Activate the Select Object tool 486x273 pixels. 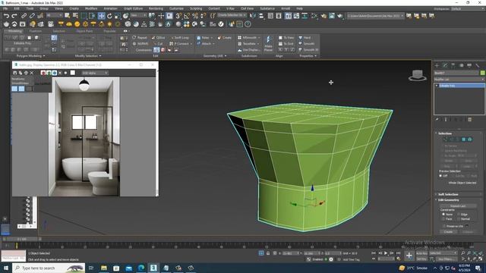[x=68, y=16]
